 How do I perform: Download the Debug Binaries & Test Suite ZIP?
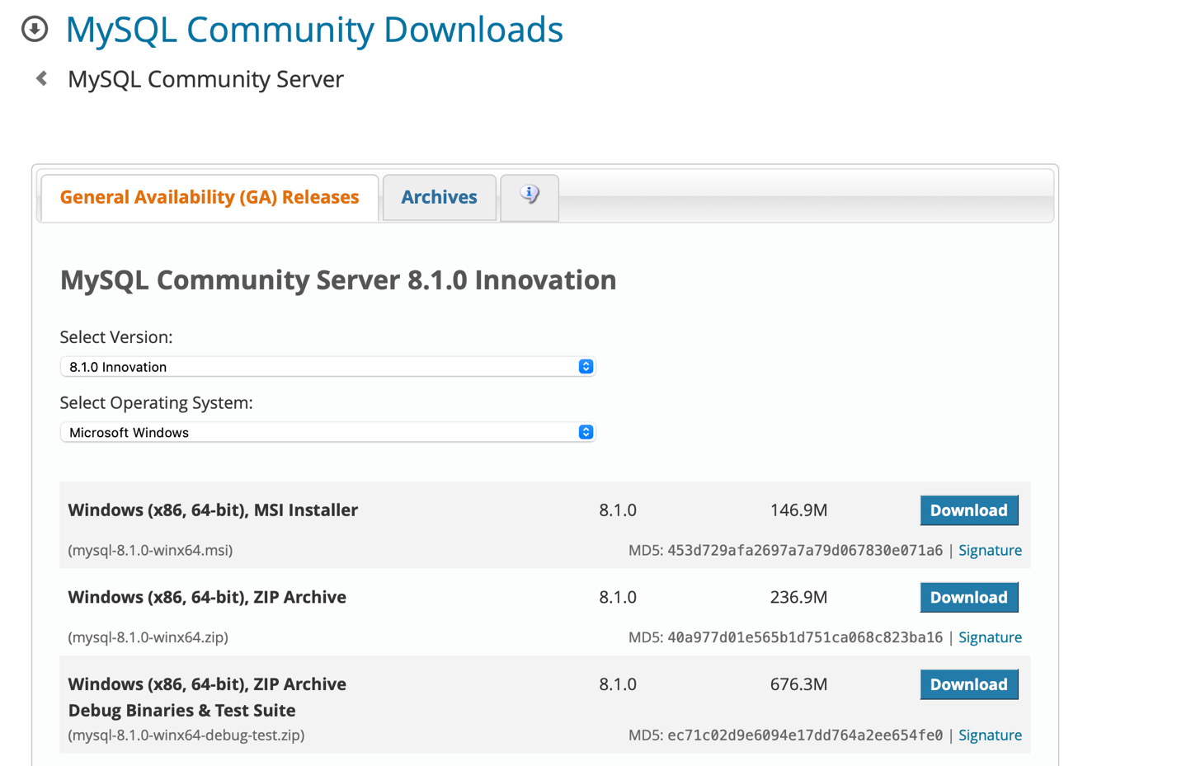tap(969, 684)
